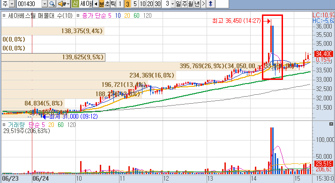Click the stock code field 001430

pyautogui.click(x=29, y=4)
